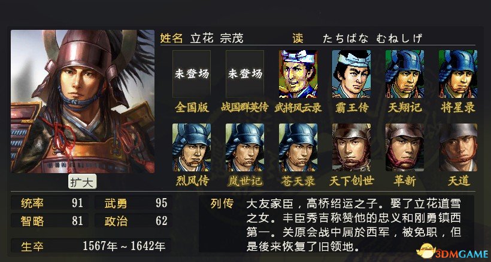Click the 武勇 stat value 95
The height and width of the screenshot is (262, 491).
point(162,203)
